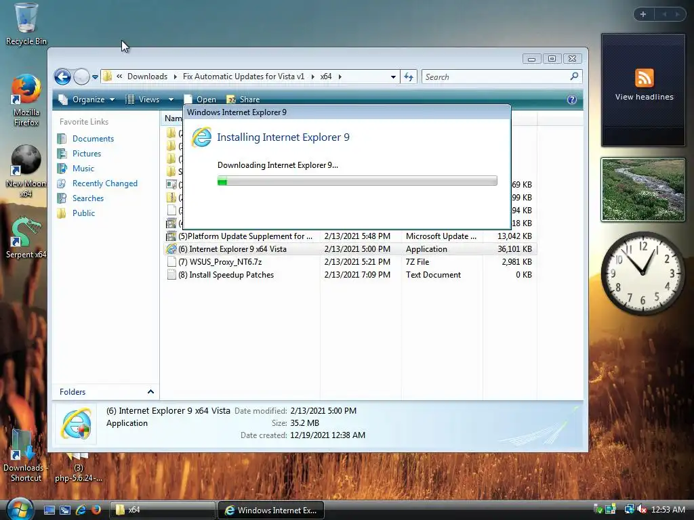This screenshot has width=694, height=520.
Task: Open the Music favorite link
Action: point(83,169)
